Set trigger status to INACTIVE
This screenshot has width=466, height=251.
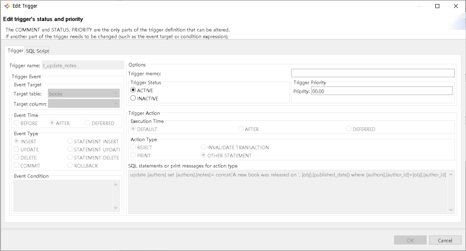coord(133,98)
